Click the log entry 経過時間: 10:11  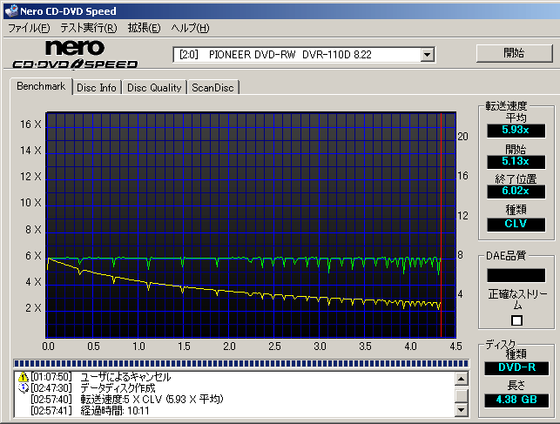[115, 411]
